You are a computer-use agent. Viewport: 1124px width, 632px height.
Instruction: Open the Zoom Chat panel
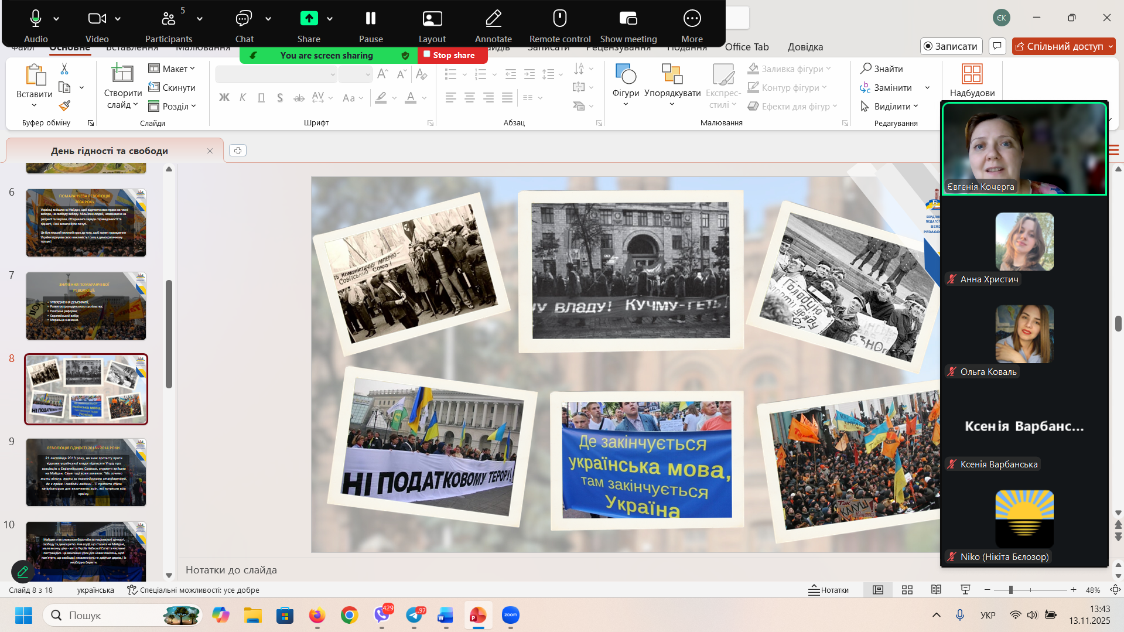tap(244, 19)
